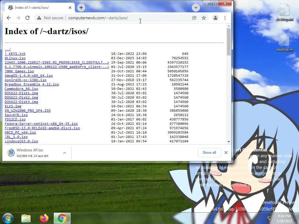Viewport: 299px width, 224px height.
Task: Download FD12CD.iso
Action: coord(15,119)
